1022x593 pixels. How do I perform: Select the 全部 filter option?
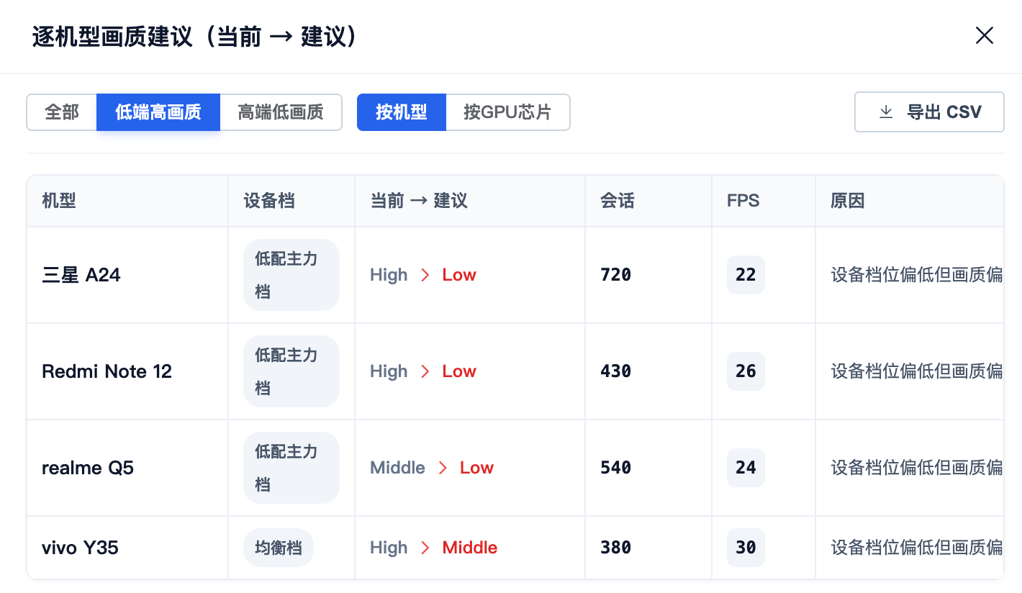point(62,112)
